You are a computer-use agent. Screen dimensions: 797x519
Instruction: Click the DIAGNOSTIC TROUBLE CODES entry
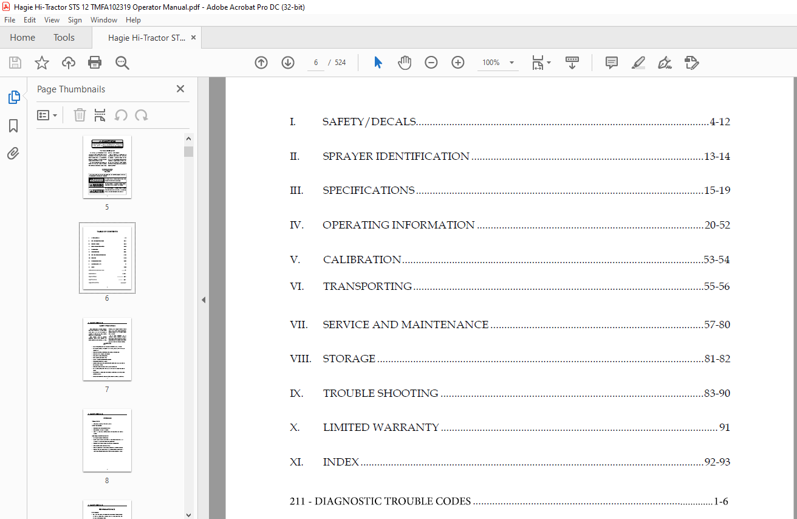[x=509, y=501]
